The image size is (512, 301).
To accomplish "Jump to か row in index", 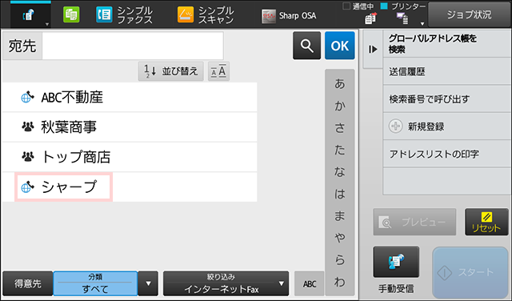I will point(339,106).
